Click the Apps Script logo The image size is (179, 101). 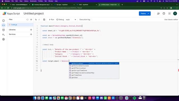tap(11, 13)
